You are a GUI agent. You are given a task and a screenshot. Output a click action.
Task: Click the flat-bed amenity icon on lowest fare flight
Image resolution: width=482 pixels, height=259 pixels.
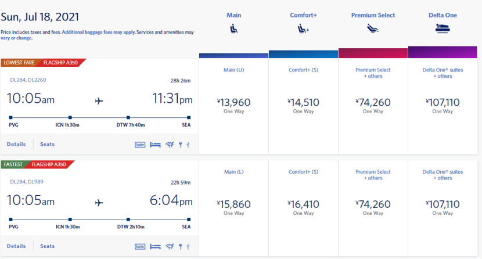click(x=155, y=145)
